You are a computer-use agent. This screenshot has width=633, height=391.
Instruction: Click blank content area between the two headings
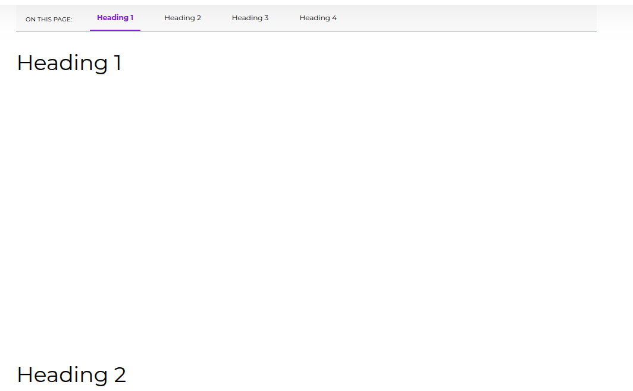tap(297, 214)
